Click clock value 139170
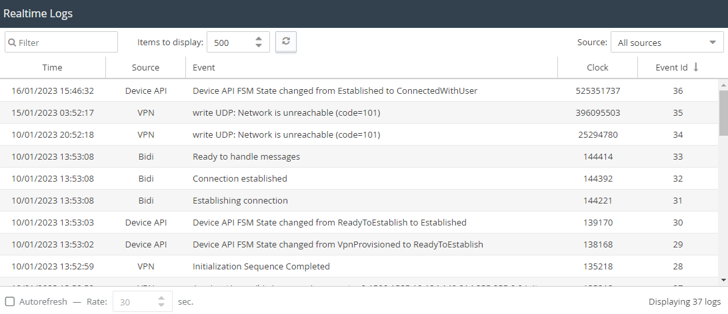728x314 pixels. 597,222
